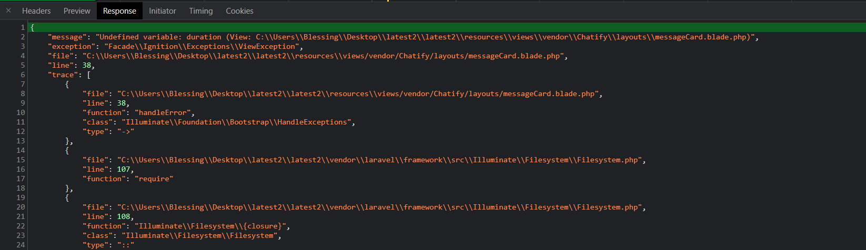Switch to the Headers tab
Image resolution: width=866 pixels, height=250 pixels.
pyautogui.click(x=36, y=11)
